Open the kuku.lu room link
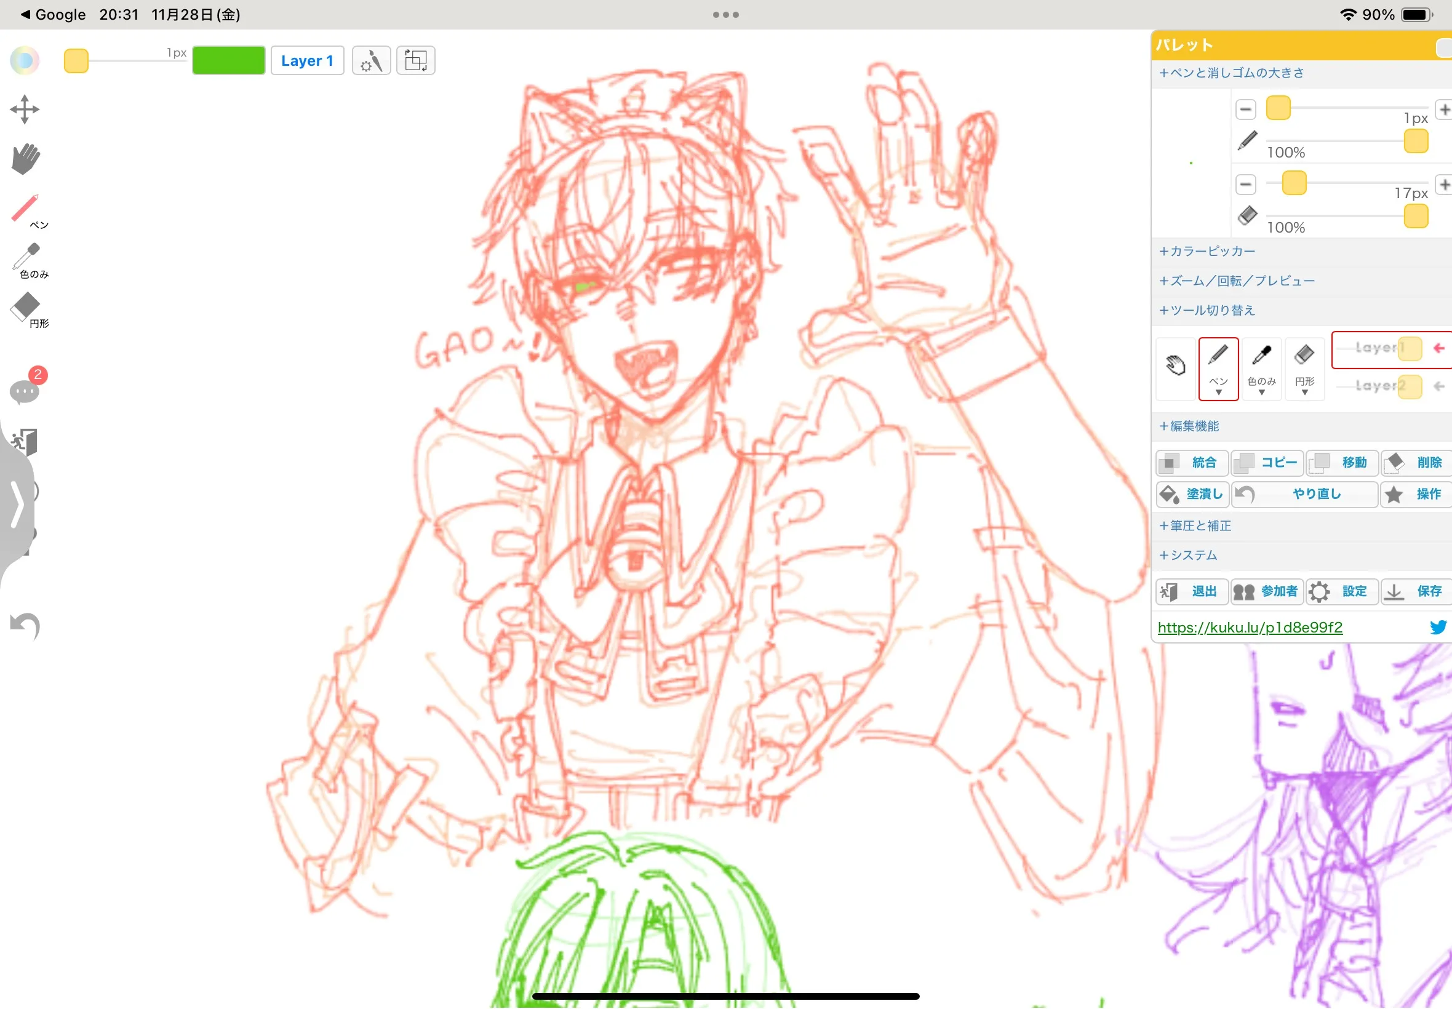The width and height of the screenshot is (1452, 1009). (x=1250, y=627)
